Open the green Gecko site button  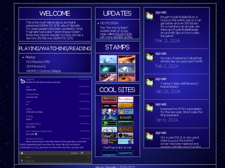click(x=109, y=124)
